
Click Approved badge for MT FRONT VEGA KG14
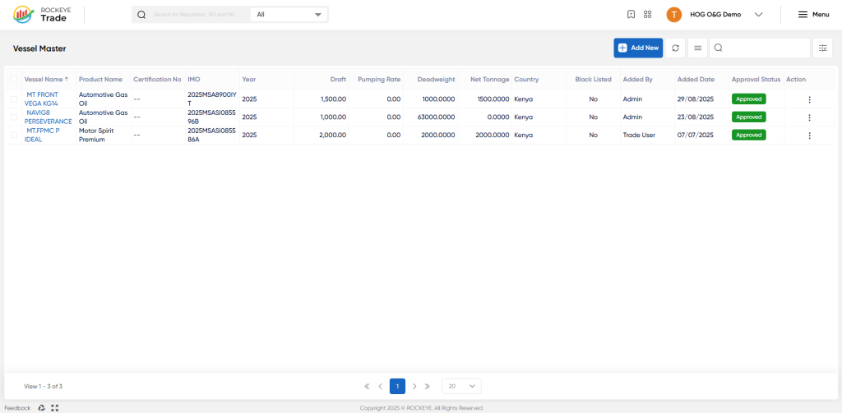point(748,99)
